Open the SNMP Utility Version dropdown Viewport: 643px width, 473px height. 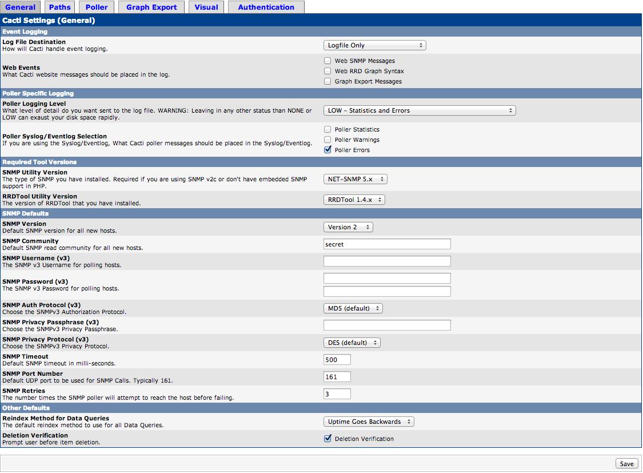pyautogui.click(x=356, y=179)
